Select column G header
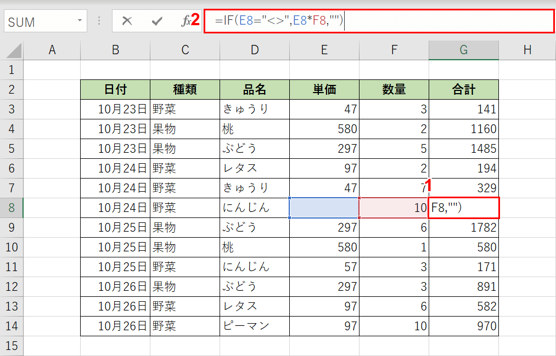Image resolution: width=556 pixels, height=356 pixels. point(463,49)
